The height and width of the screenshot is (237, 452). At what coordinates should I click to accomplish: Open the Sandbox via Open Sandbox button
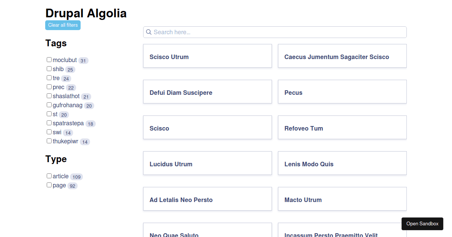click(422, 224)
